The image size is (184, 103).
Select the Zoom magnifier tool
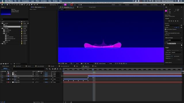(x=9, y=5)
